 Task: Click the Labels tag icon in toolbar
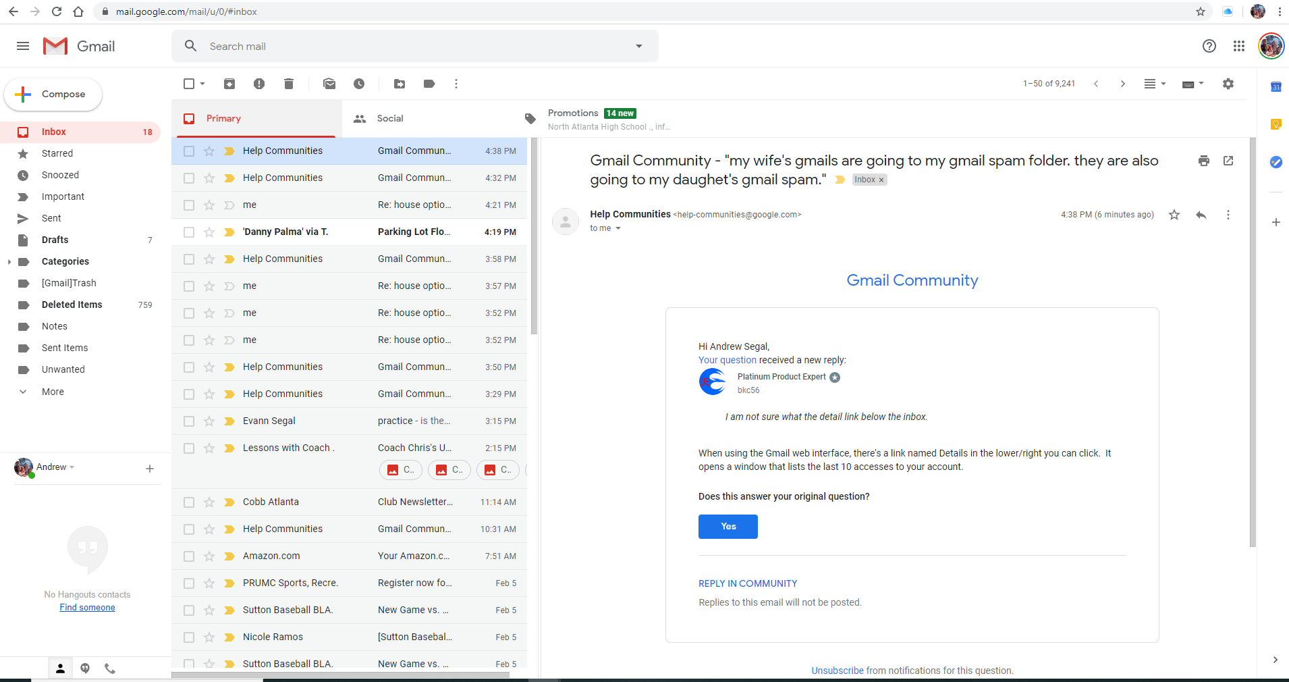(x=429, y=84)
